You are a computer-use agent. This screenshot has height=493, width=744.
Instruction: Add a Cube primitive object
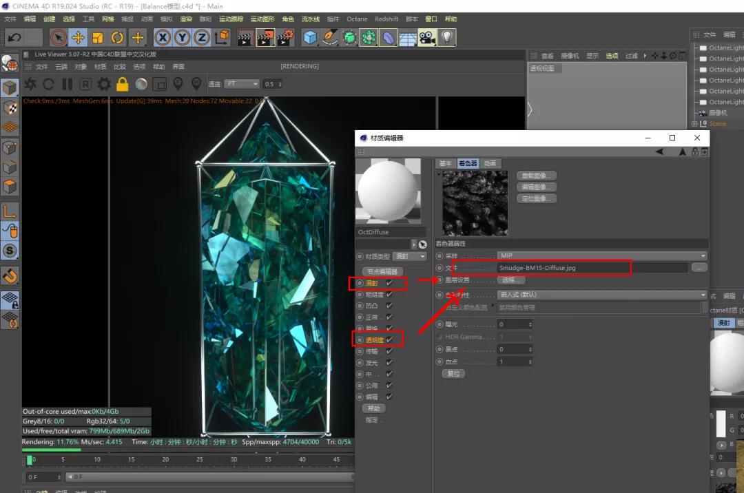310,37
